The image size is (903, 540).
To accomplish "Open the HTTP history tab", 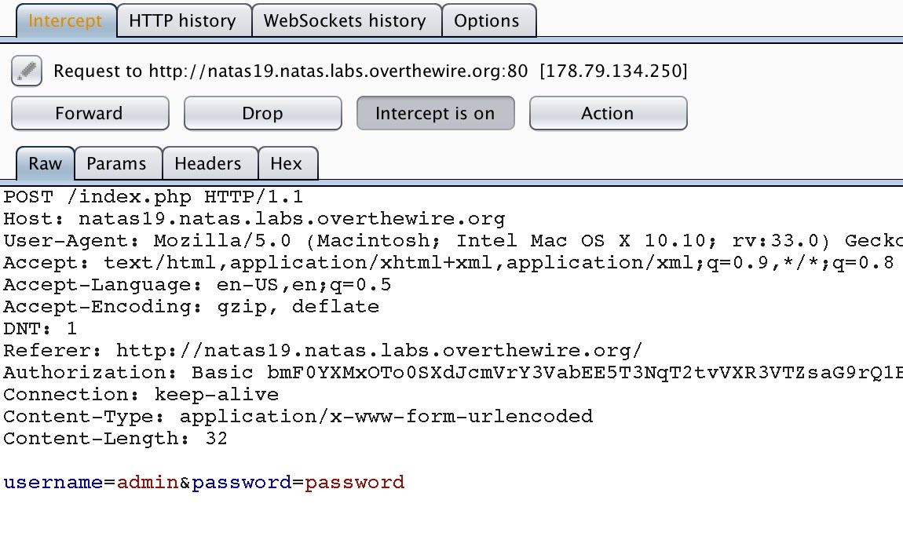I will pos(184,20).
